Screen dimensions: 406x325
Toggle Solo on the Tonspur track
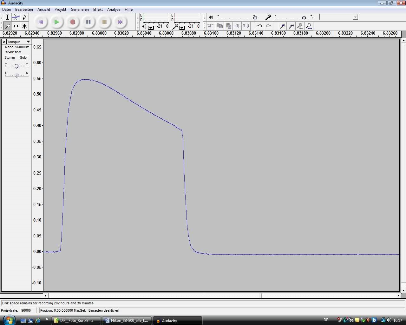tap(23, 57)
